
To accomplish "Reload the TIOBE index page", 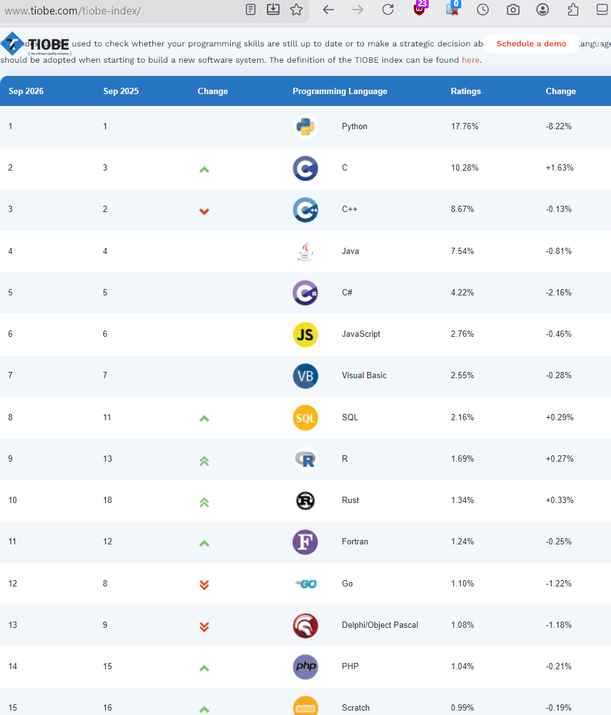I will point(388,9).
